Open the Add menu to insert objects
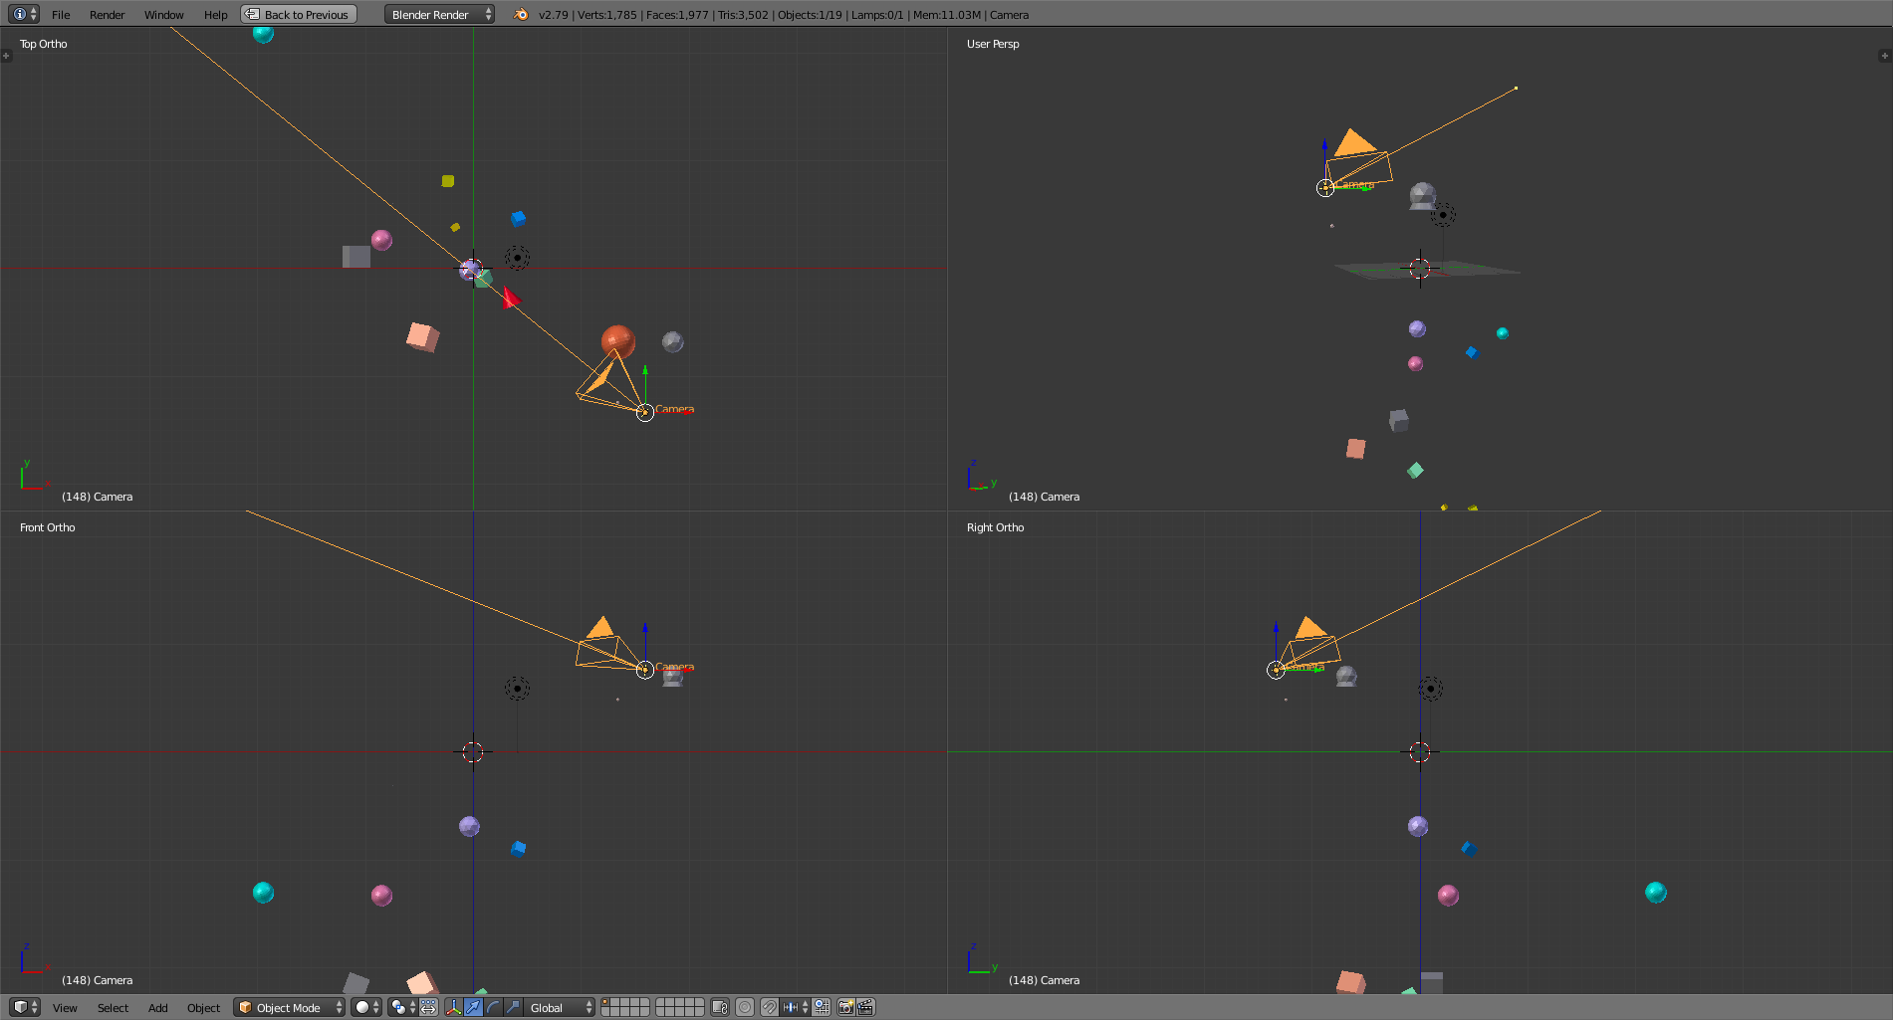1893x1020 pixels. pyautogui.click(x=157, y=1007)
